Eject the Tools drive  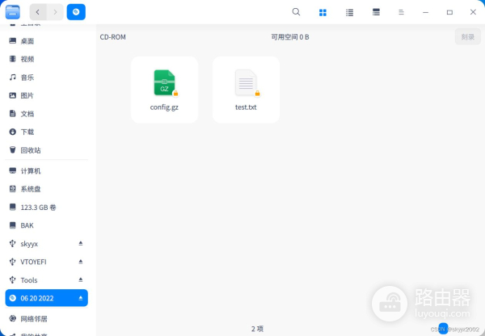[80, 280]
